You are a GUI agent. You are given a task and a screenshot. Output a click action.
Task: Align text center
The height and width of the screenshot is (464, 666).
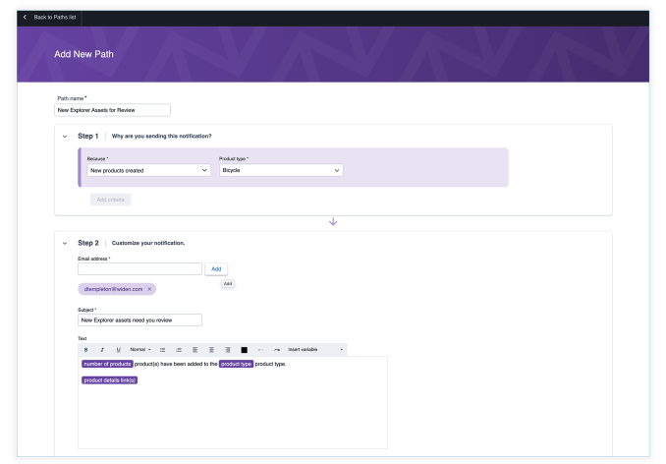pyautogui.click(x=211, y=350)
